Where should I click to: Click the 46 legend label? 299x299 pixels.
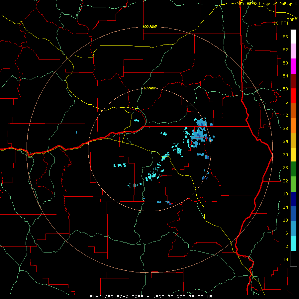(x=285, y=102)
